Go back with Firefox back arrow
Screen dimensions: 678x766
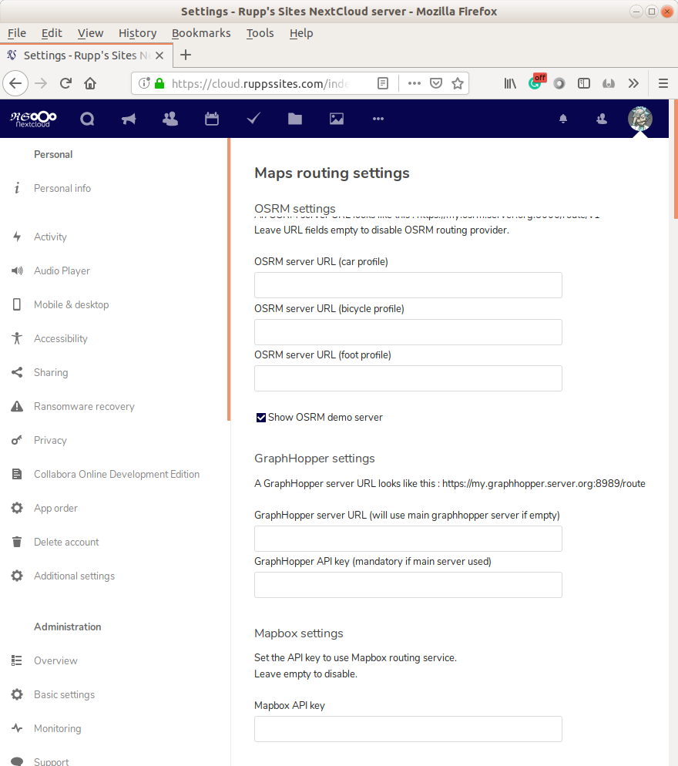click(15, 83)
